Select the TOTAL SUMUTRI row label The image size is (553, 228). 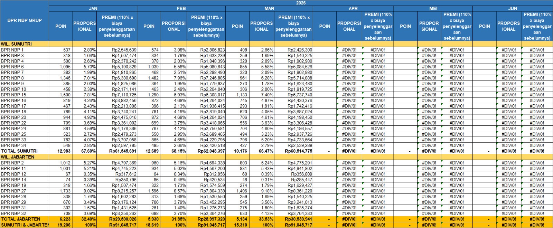[19, 151]
